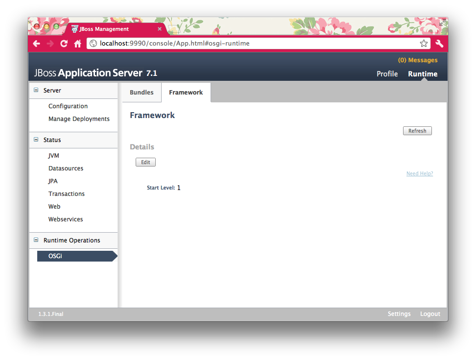Click the Start Level value 1

pos(179,188)
